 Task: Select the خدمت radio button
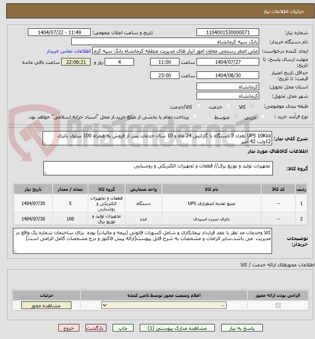coord(228,106)
